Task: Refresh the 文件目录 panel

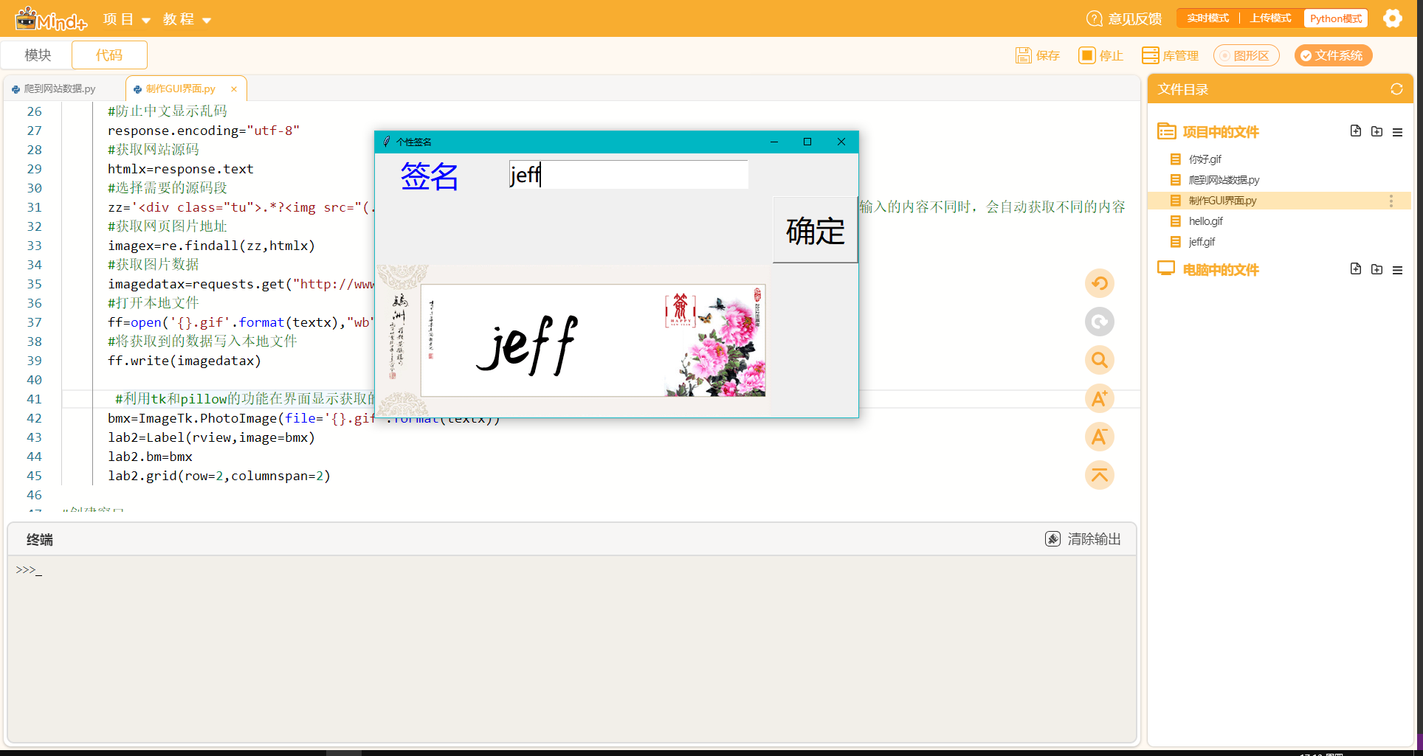Action: pos(1396,89)
